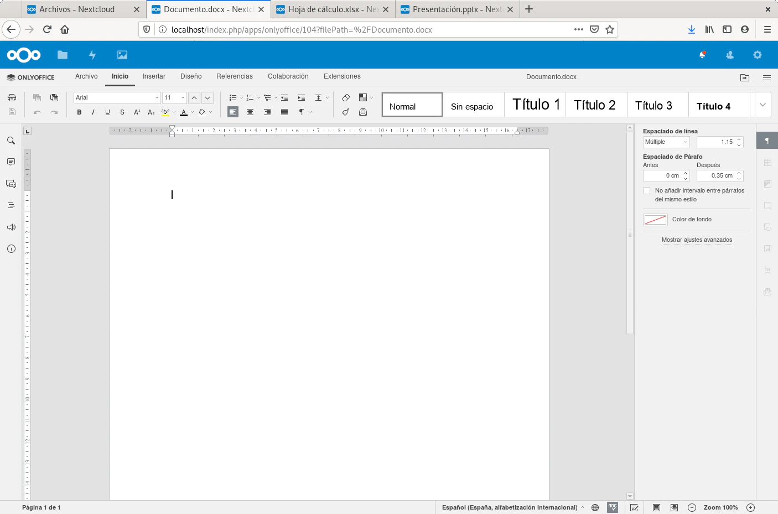778x514 pixels.
Task: Switch to the Referencias tab
Action: coord(234,76)
